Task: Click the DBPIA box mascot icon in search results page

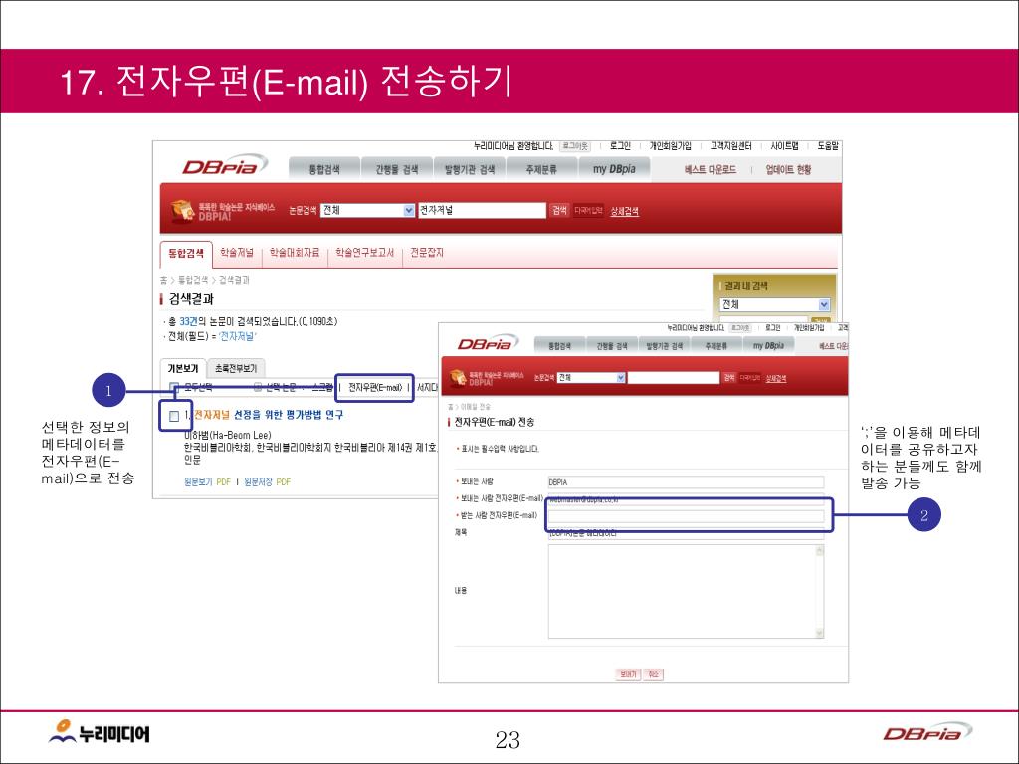Action: (x=183, y=210)
